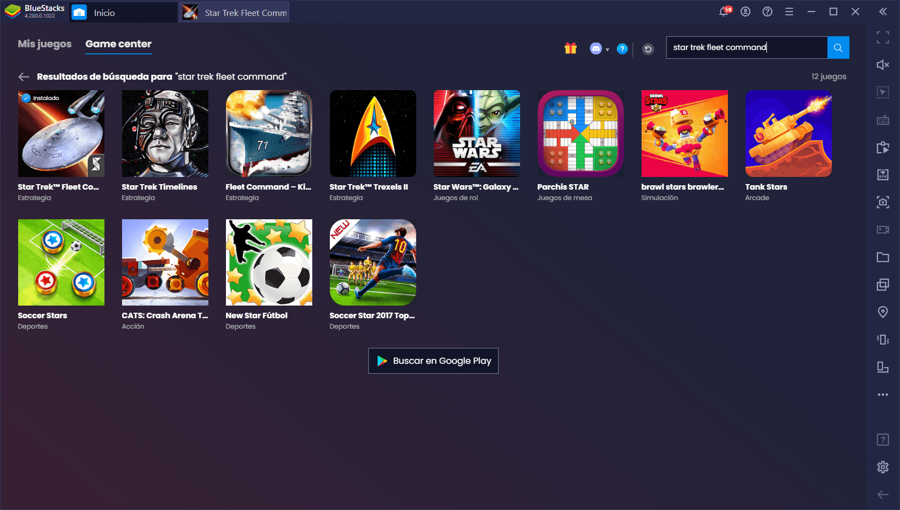Open Star Wars Galaxy thumbnail
Image resolution: width=900 pixels, height=510 pixels.
click(x=477, y=134)
